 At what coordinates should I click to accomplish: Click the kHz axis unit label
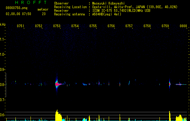click(3, 25)
